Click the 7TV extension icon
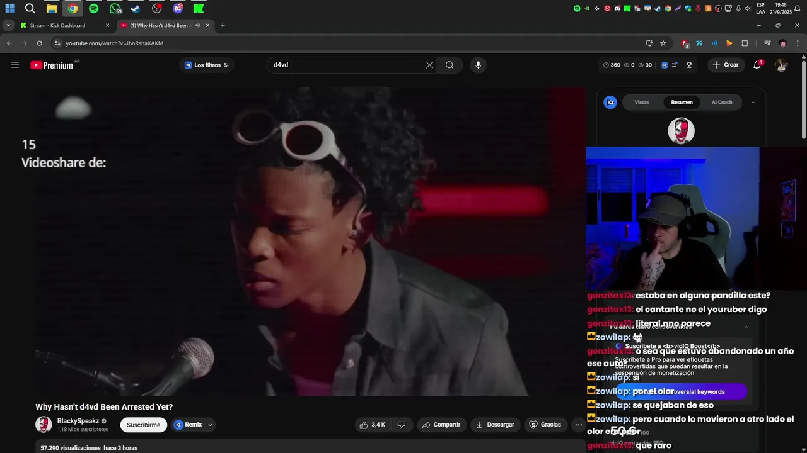 pos(699,43)
